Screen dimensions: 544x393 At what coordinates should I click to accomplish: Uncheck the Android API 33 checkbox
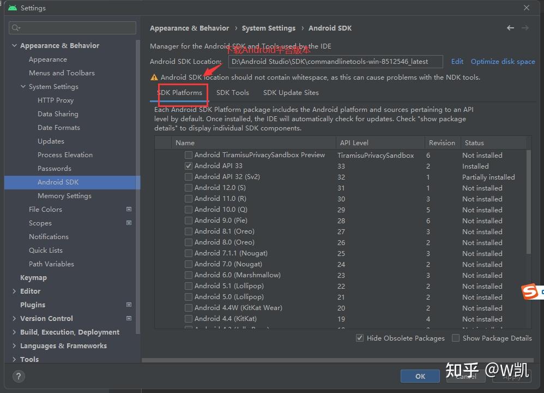[x=189, y=165]
